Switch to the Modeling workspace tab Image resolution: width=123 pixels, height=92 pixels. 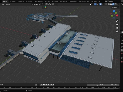click(x=13, y=1)
